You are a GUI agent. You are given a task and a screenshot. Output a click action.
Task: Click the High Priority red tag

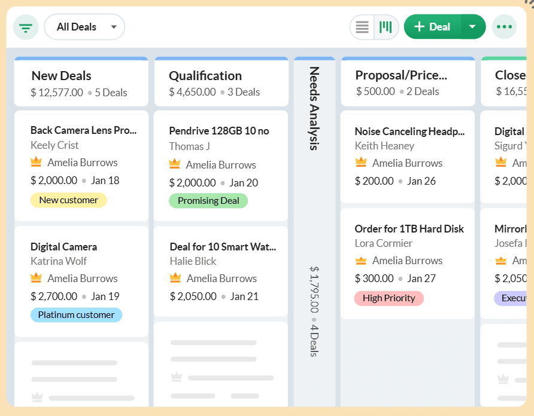click(389, 298)
